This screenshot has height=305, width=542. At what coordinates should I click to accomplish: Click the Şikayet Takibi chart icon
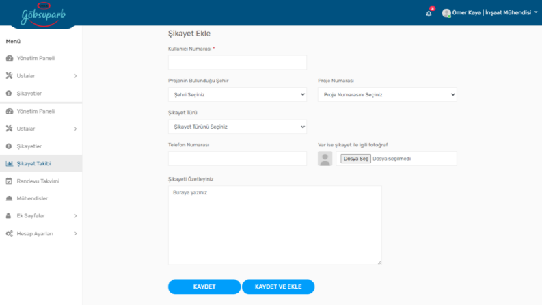10,163
